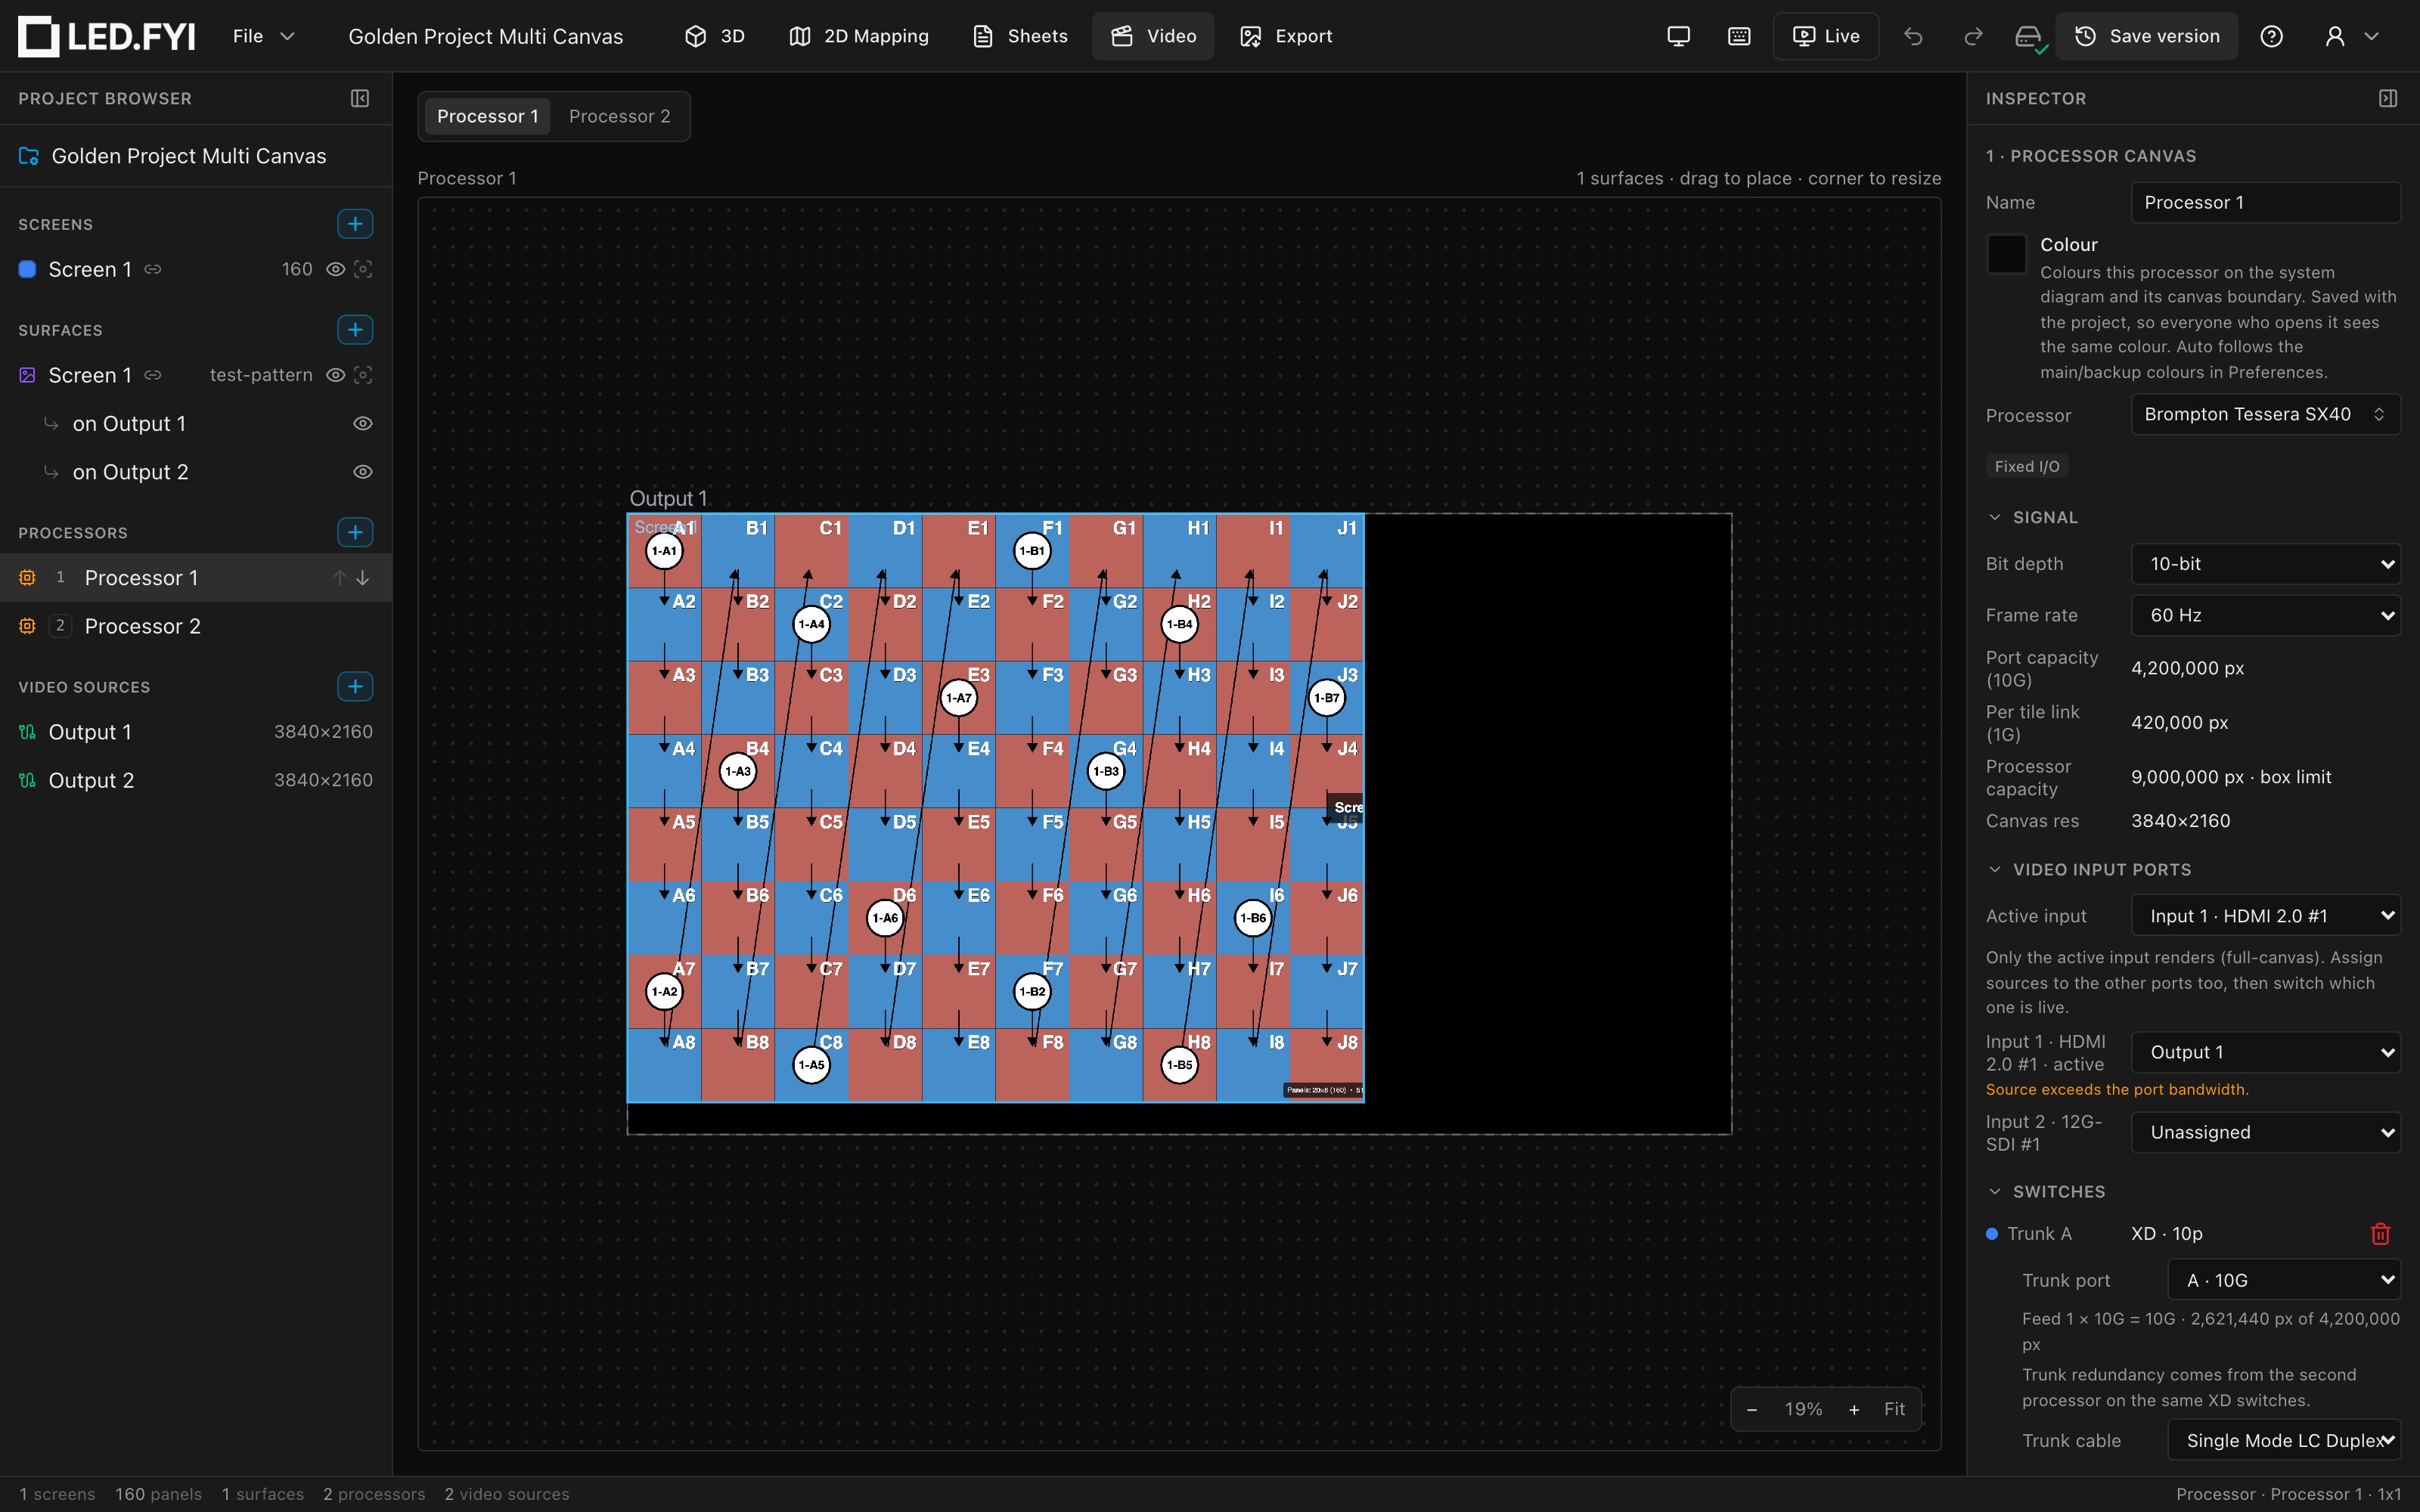Open the Sheets tab
Image resolution: width=2420 pixels, height=1512 pixels.
point(1020,36)
